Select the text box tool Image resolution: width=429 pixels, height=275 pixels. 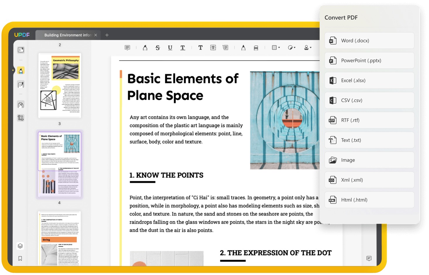(x=213, y=48)
